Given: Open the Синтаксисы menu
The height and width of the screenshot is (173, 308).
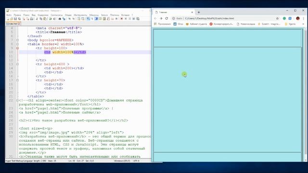Looking at the screenshot, I should tap(57, 15).
